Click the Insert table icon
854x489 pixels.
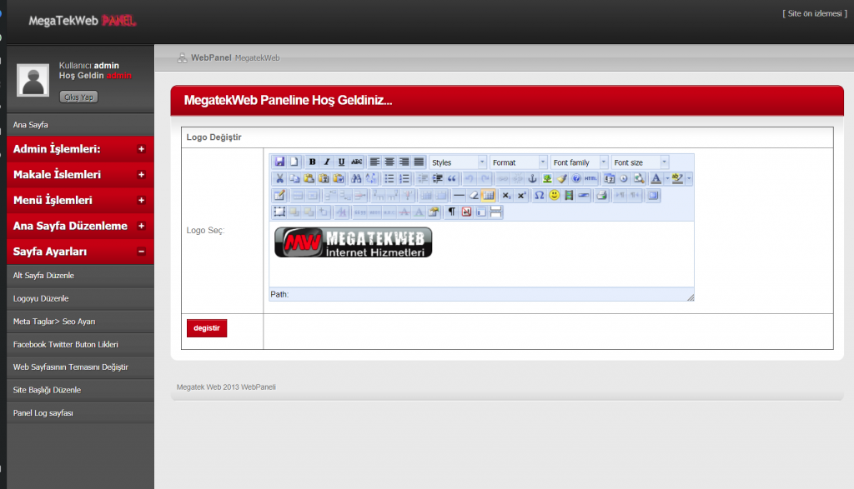click(279, 195)
